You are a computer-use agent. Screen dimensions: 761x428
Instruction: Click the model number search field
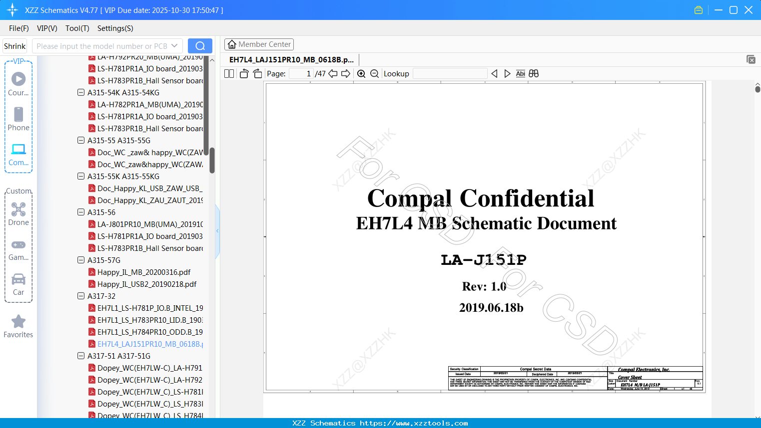(x=102, y=46)
